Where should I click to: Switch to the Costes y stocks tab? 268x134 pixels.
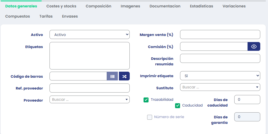61,6
